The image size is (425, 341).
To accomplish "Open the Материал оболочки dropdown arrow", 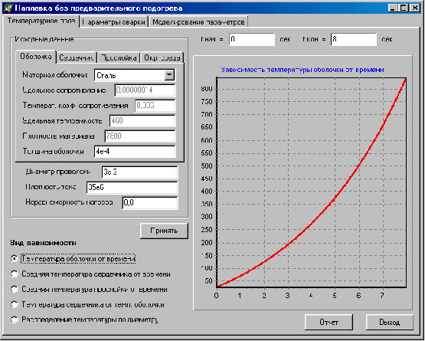I will [x=169, y=75].
